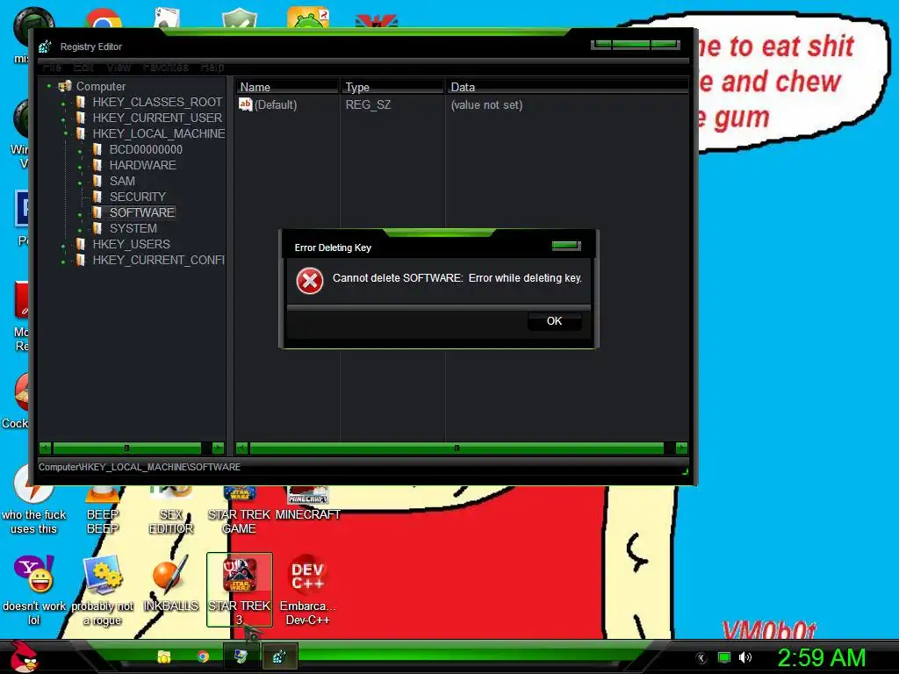Screen dimensions: 899x674
Task: Open the File menu in Registry Editor
Action: click(x=52, y=67)
